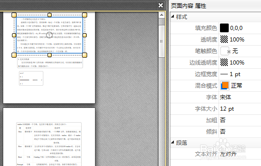The image size is (261, 166).
Task: Select the 文本对齐 property label
Action: tap(206, 154)
